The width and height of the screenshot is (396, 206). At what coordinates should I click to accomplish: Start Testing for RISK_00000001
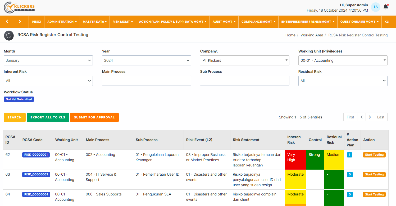point(374,155)
